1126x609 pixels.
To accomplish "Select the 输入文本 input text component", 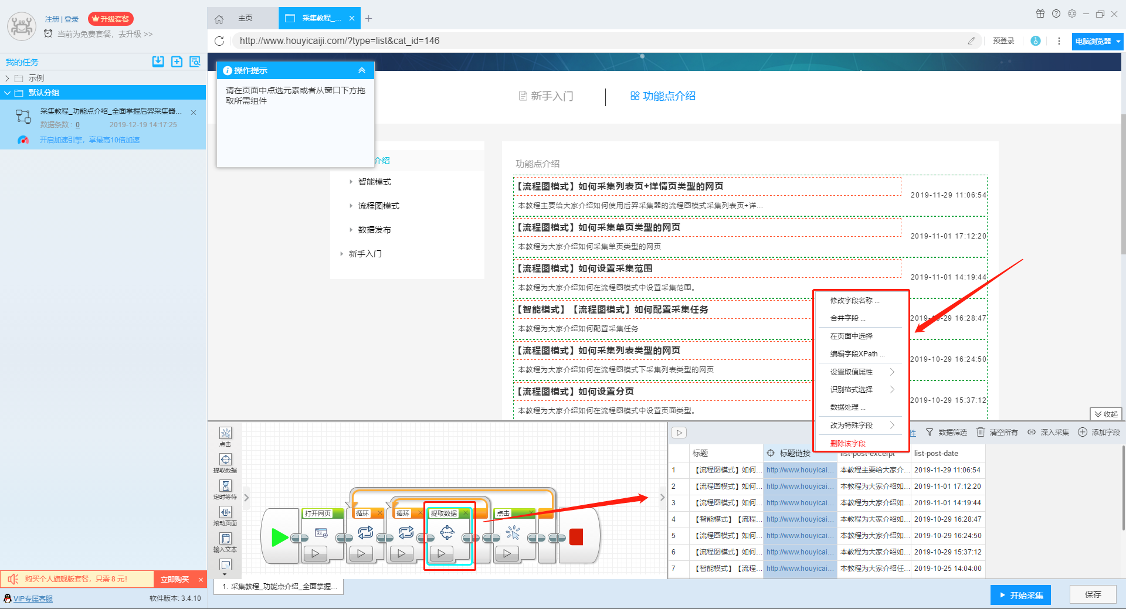I will [225, 542].
